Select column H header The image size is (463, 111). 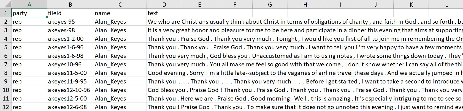tap(305, 4)
